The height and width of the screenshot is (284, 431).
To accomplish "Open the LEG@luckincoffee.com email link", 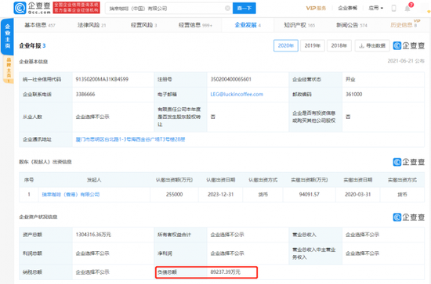I will [x=237, y=95].
